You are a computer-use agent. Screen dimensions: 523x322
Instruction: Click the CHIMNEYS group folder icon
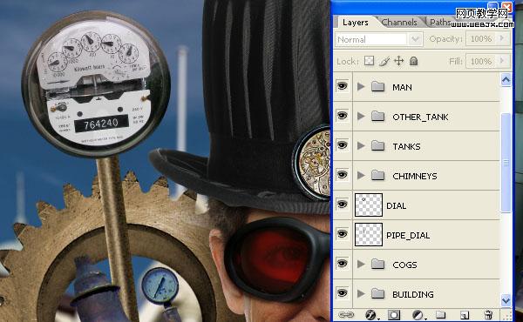pyautogui.click(x=378, y=176)
